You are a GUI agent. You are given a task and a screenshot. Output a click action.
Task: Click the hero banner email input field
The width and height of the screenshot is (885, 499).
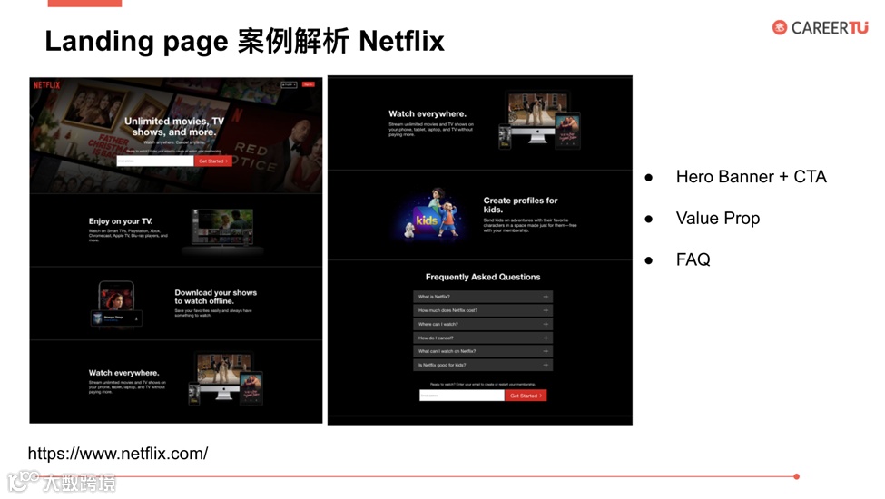tap(155, 161)
